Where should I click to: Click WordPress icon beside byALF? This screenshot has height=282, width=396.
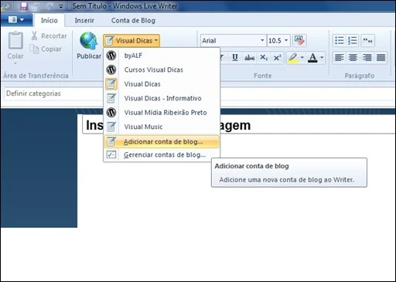(111, 56)
